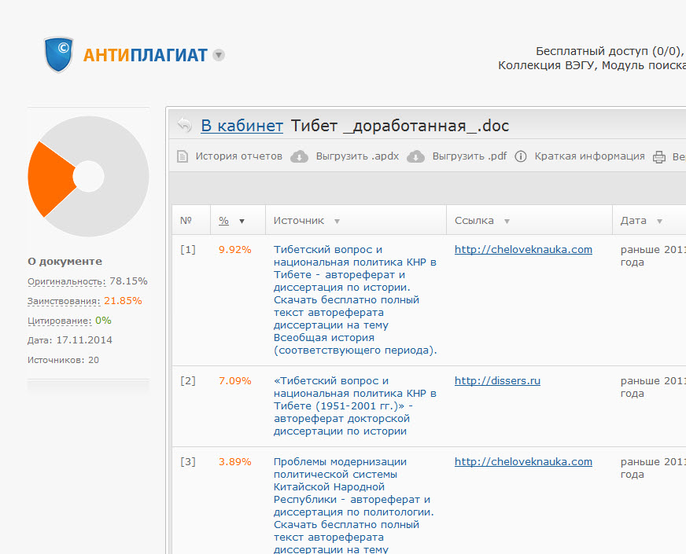Click the № column header
This screenshot has height=554, width=686.
click(186, 221)
